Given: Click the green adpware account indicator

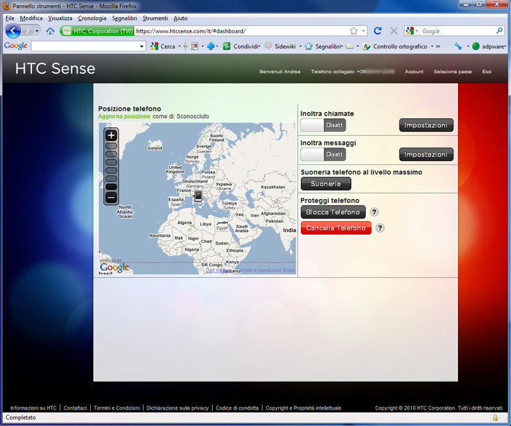Looking at the screenshot, I should 489,46.
